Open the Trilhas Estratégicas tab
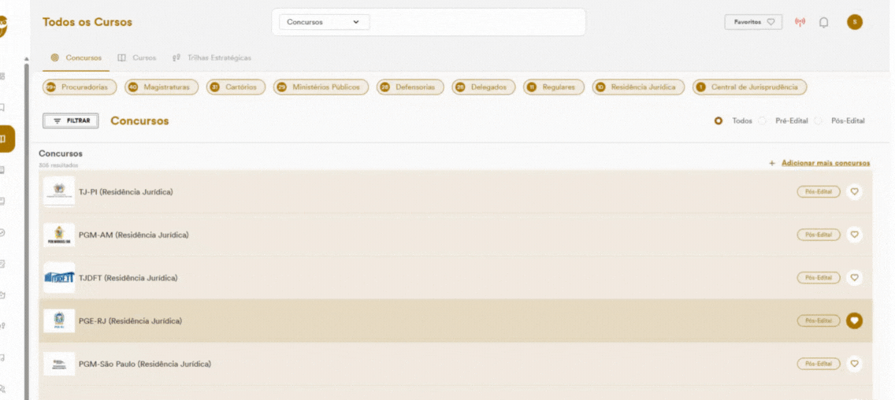 [x=212, y=57]
